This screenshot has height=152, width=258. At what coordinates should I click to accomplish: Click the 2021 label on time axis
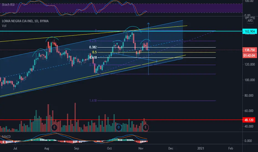coord(201,148)
